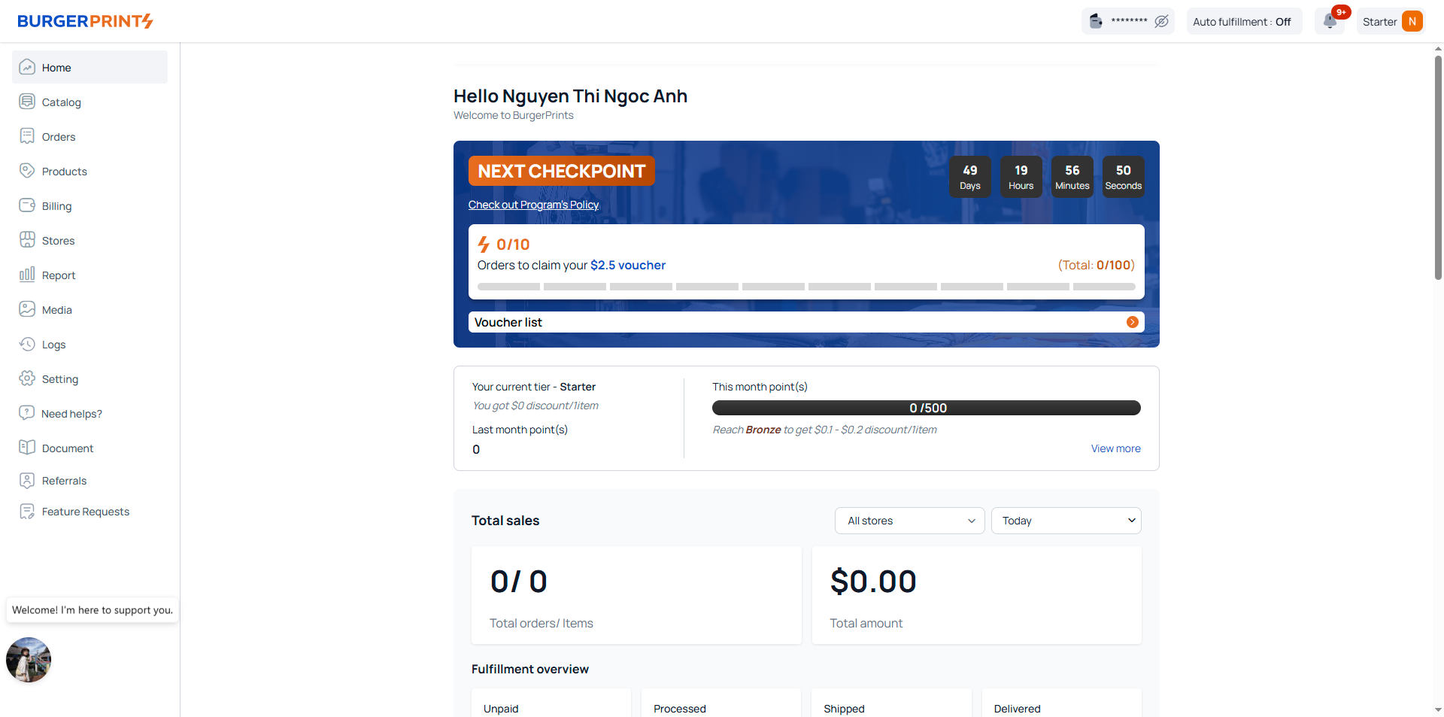
Task: Click the notification bell icon
Action: click(1330, 21)
